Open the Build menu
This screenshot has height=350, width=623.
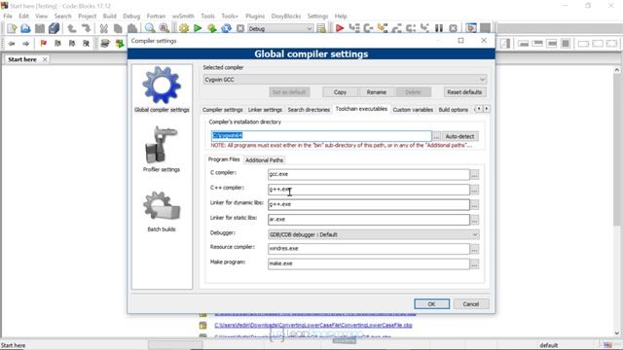click(110, 16)
